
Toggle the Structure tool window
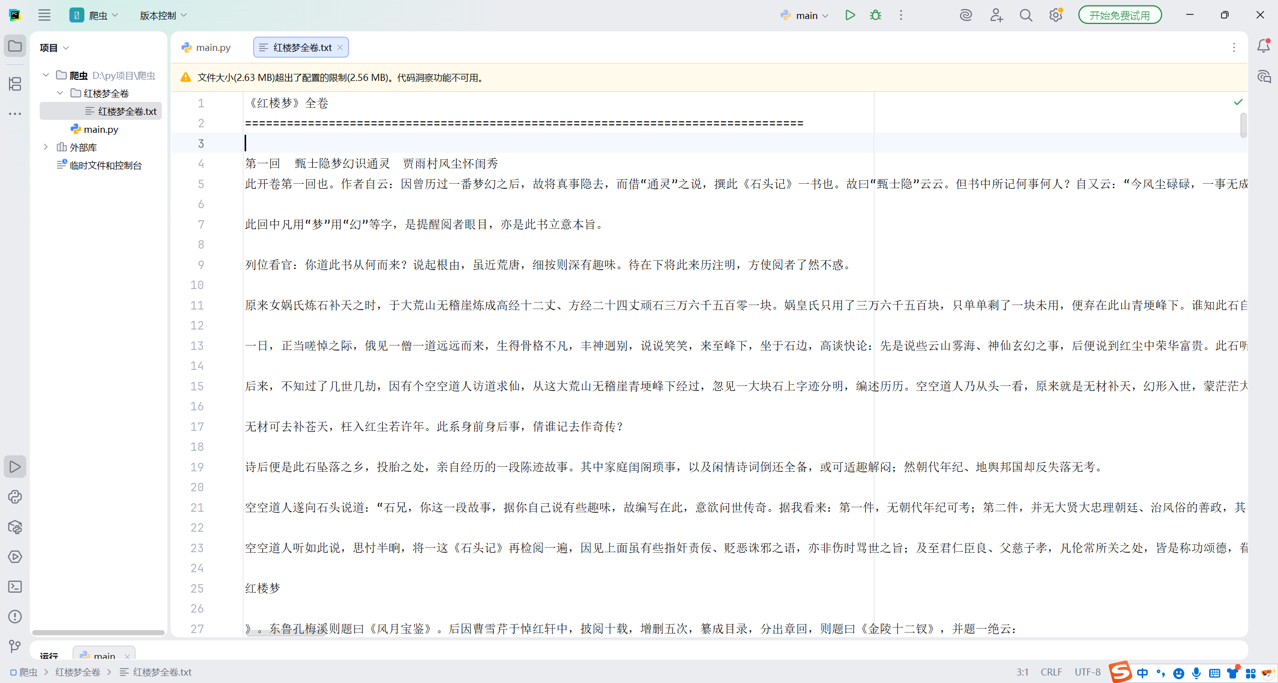15,83
